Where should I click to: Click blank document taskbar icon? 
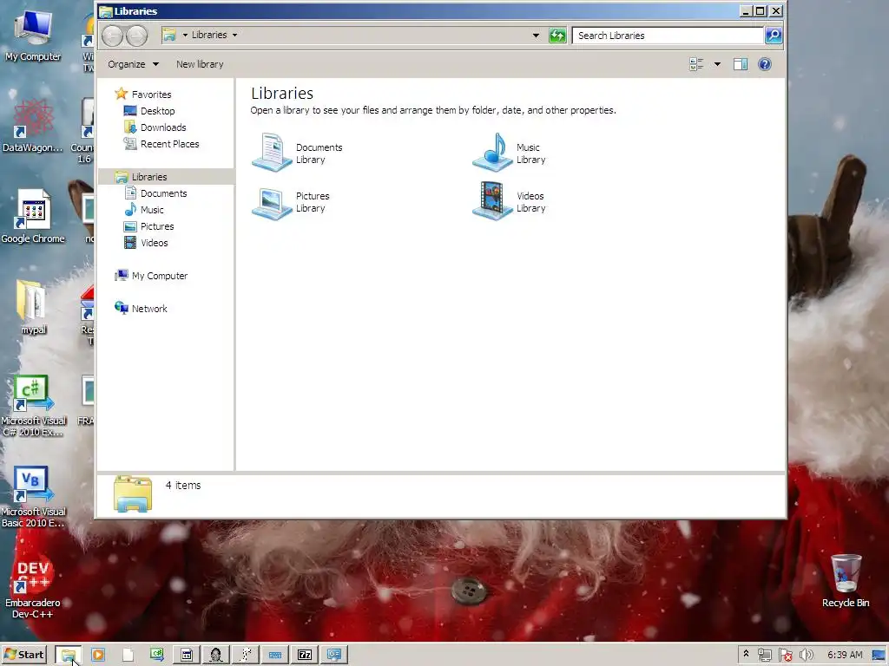(128, 655)
